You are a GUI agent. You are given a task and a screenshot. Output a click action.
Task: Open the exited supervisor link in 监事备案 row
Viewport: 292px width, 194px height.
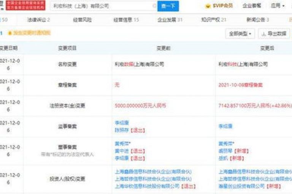point(122,130)
